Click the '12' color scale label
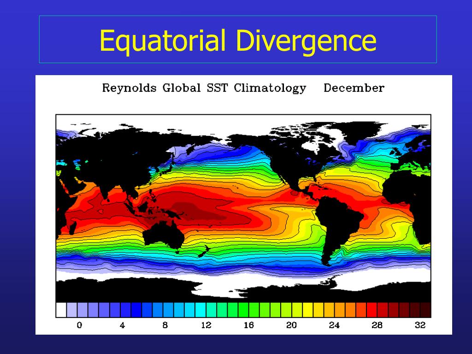The width and height of the screenshot is (472, 354). pyautogui.click(x=206, y=325)
